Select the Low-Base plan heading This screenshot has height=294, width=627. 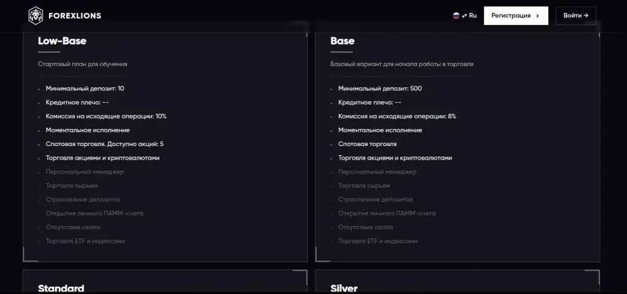pyautogui.click(x=62, y=41)
